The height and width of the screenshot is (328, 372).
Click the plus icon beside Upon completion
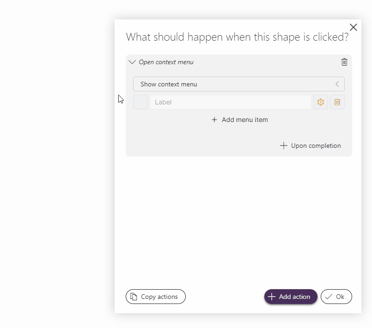tap(283, 146)
